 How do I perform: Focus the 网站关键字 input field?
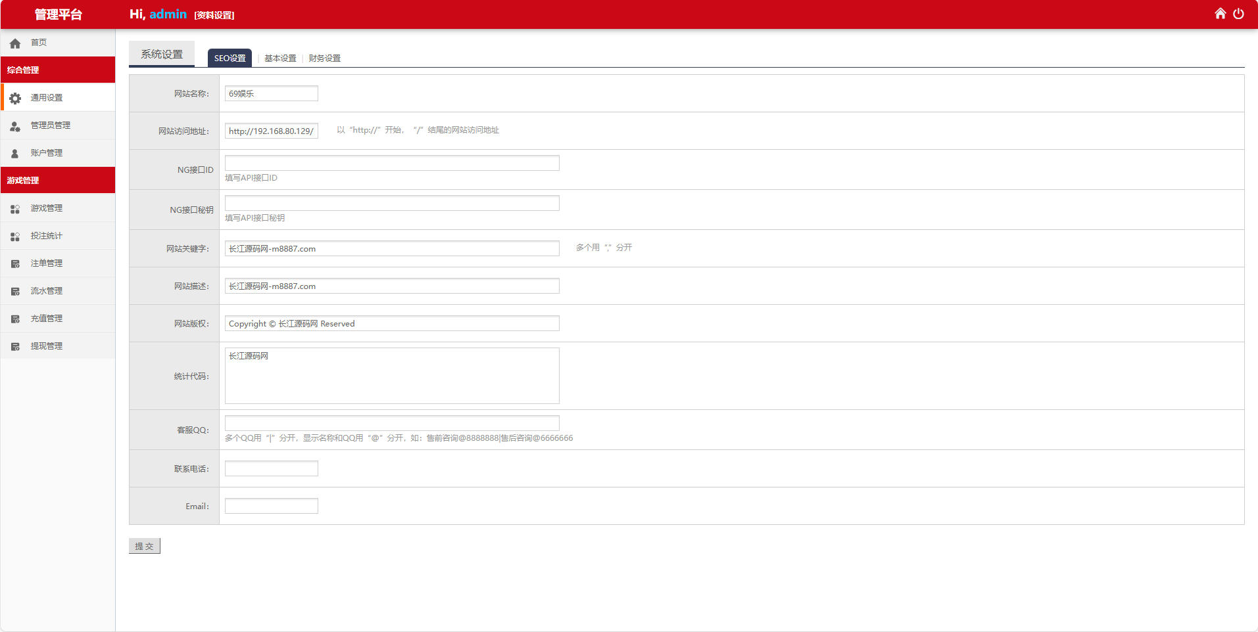click(392, 248)
